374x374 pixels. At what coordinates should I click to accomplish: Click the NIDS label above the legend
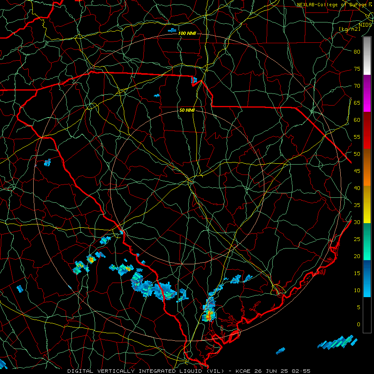pos(365,25)
